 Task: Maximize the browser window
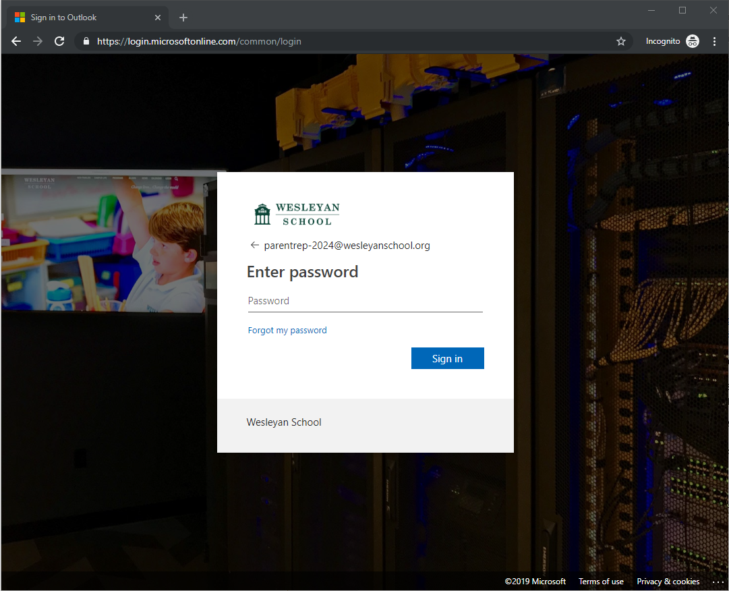(682, 10)
